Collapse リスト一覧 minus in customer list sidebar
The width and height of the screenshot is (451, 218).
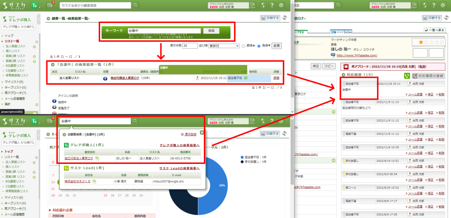[37, 41]
